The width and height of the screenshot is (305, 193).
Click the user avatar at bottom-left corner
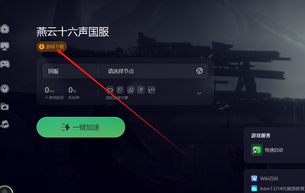6,190
